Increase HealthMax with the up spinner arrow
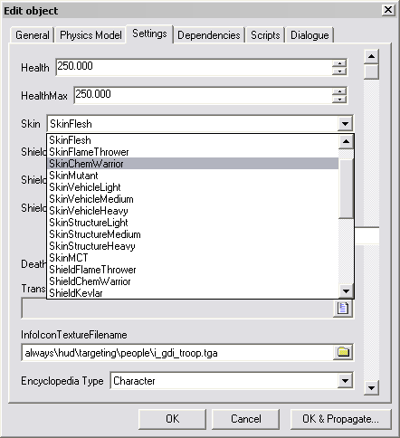This screenshot has height=438, width=400. [x=339, y=91]
